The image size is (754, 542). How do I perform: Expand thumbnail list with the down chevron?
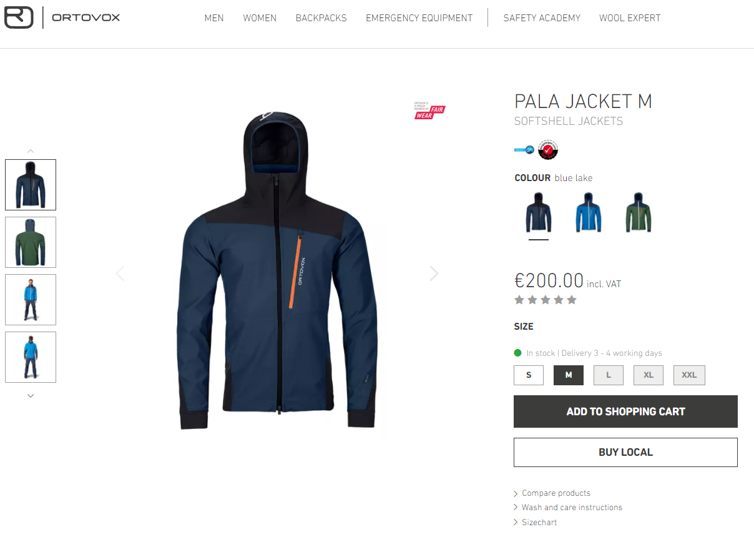coord(31,395)
